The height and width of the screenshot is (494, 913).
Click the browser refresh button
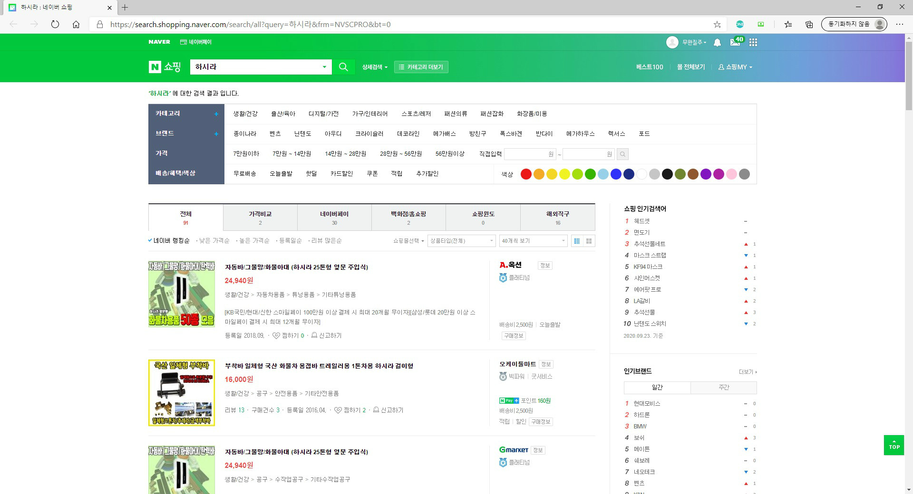55,24
